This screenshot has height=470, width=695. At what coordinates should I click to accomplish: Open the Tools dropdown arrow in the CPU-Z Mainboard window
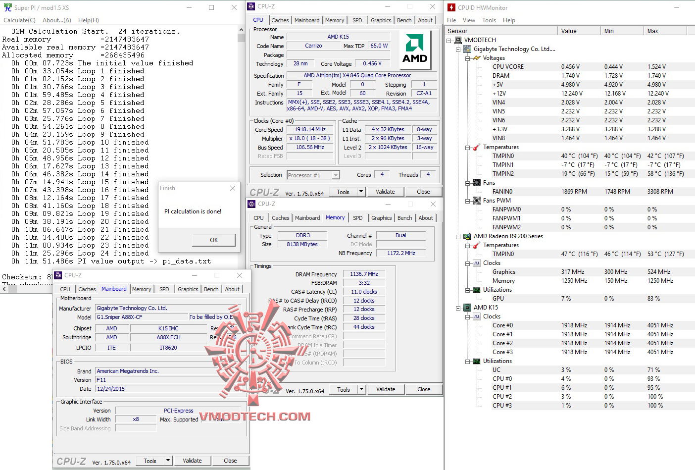click(168, 461)
